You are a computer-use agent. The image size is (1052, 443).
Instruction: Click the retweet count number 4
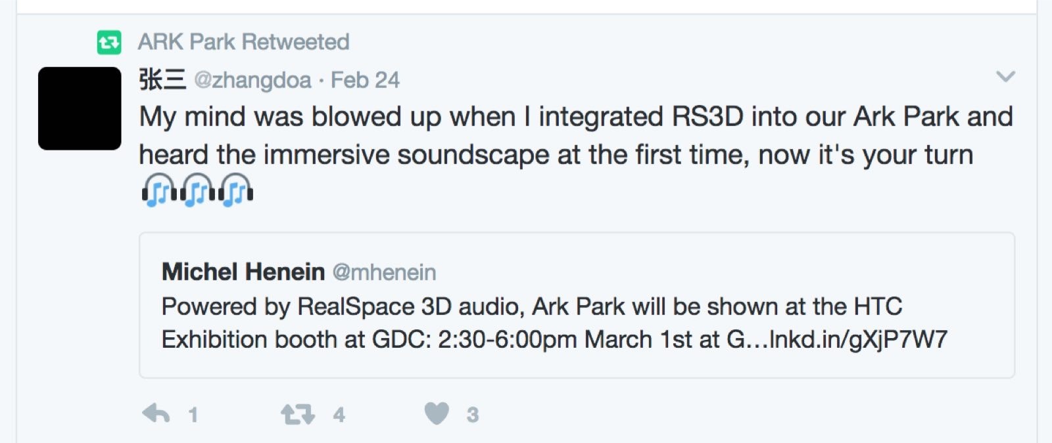(x=339, y=415)
